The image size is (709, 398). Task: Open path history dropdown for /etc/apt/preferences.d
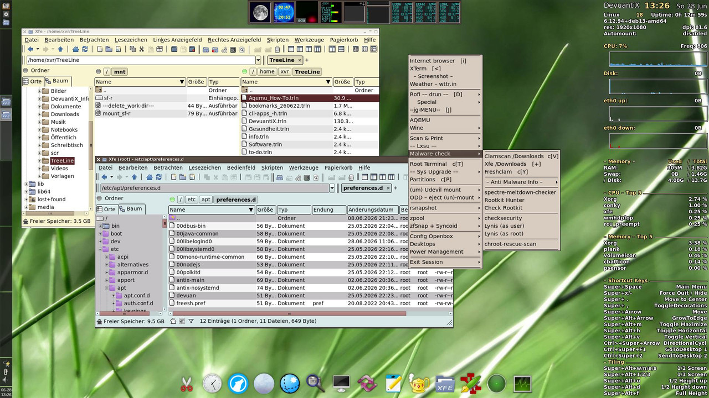(x=332, y=188)
